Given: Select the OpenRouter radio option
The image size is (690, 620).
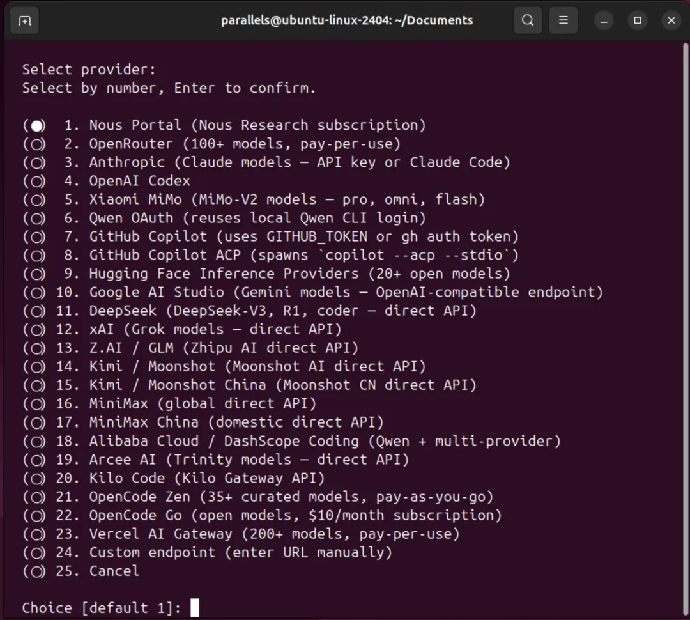Looking at the screenshot, I should point(37,144).
